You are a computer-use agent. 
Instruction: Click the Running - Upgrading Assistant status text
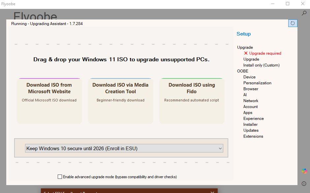coord(47,24)
